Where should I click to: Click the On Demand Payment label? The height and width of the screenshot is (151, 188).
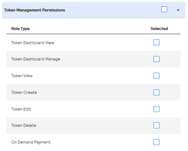click(x=31, y=142)
